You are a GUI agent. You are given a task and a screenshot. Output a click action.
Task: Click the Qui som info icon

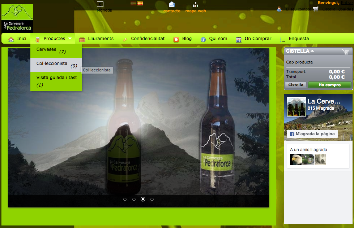pos(203,39)
